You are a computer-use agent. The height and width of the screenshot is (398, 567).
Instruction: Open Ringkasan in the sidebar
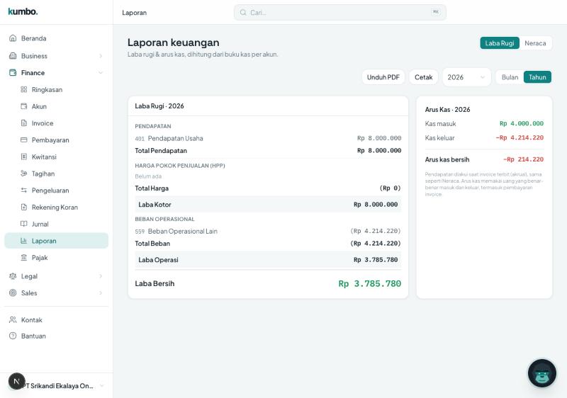(x=57, y=89)
